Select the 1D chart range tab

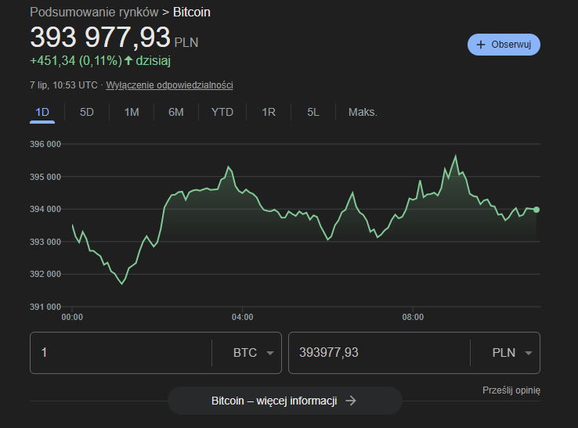point(42,112)
